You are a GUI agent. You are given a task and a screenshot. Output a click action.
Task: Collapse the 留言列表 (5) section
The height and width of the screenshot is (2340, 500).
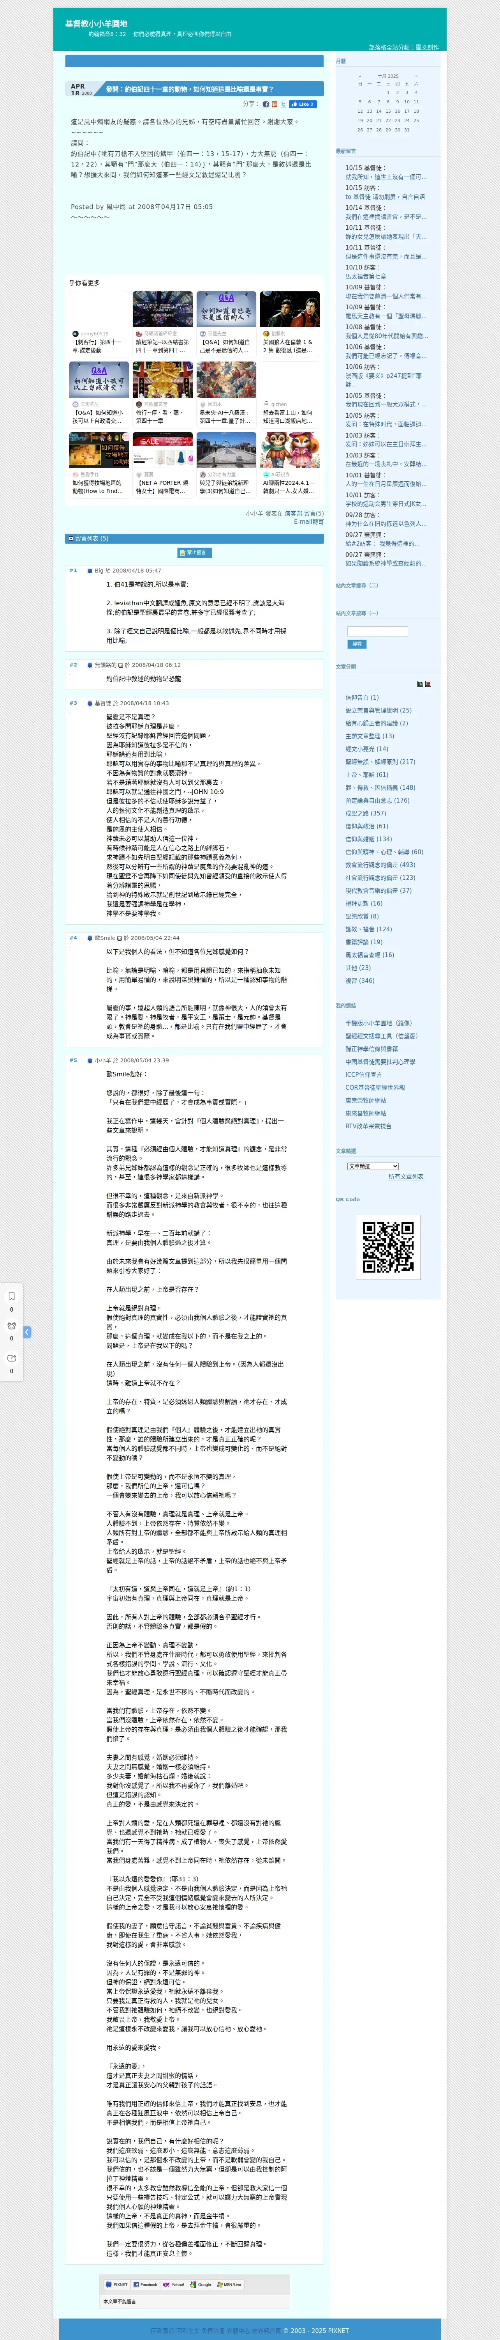point(71,539)
